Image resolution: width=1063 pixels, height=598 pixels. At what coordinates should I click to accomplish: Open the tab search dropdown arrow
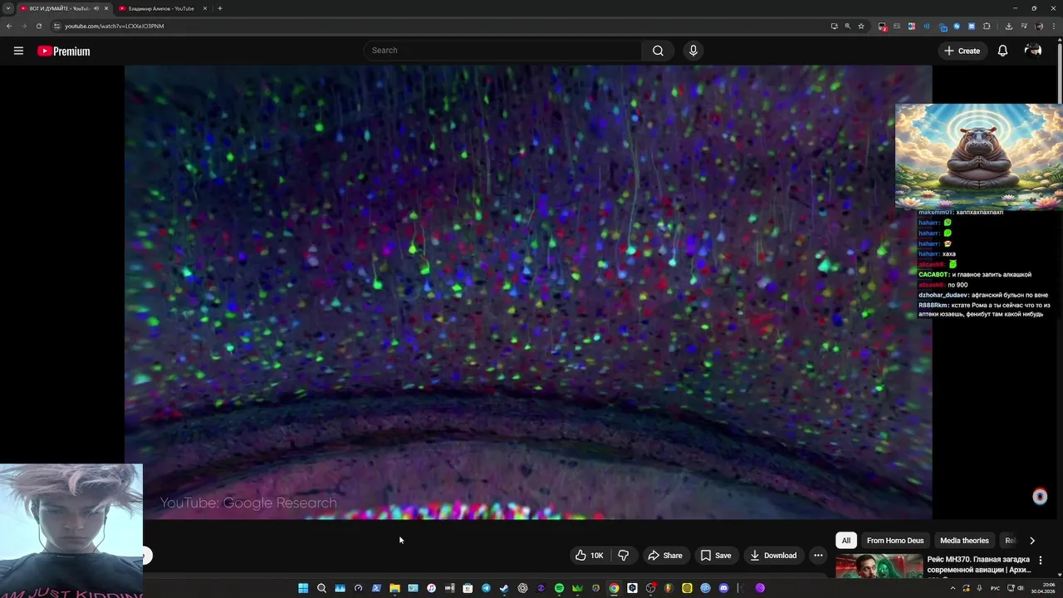tap(8, 8)
